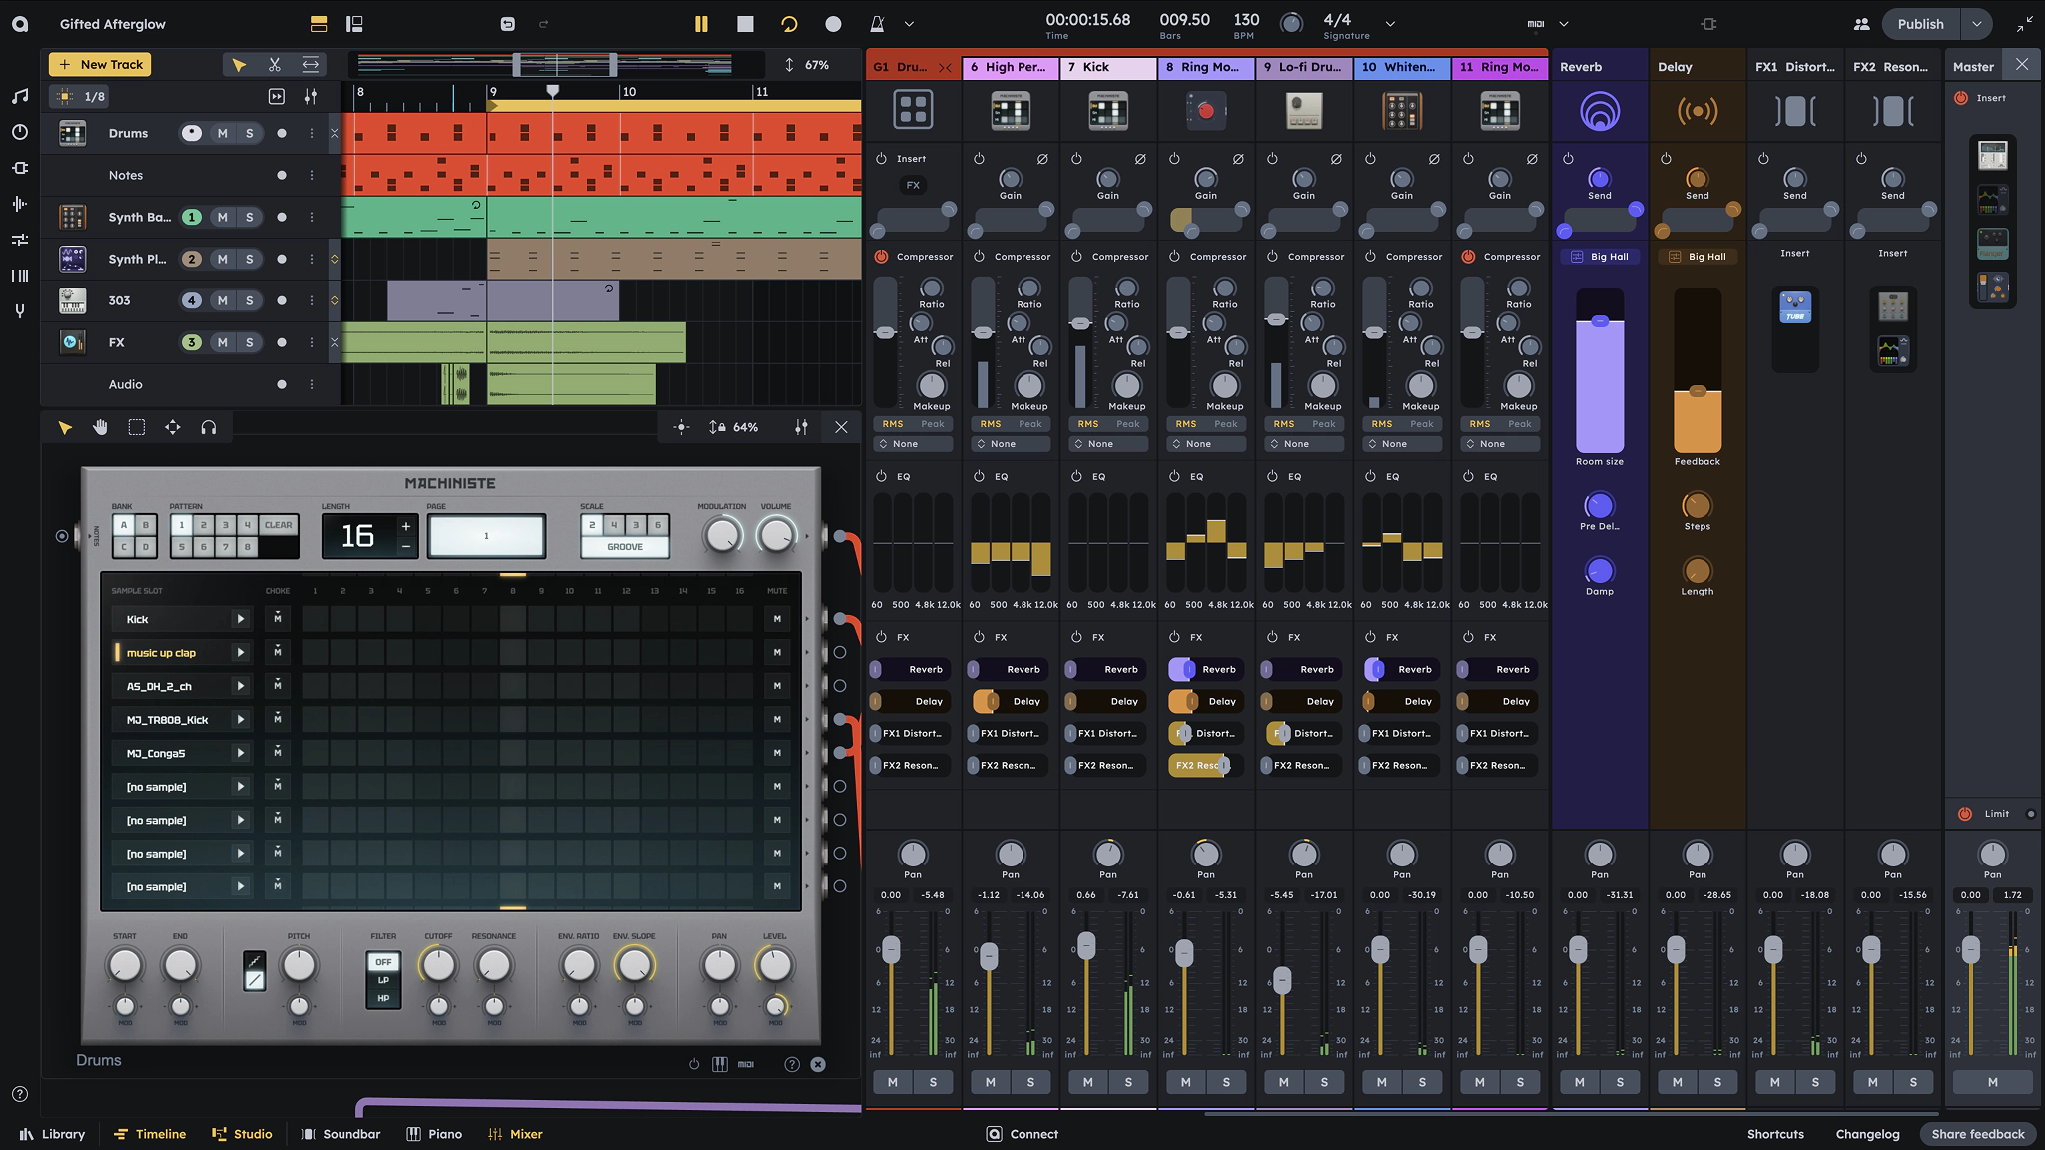Toggle the Groove button
Screen dimensions: 2045x1150
(625, 547)
